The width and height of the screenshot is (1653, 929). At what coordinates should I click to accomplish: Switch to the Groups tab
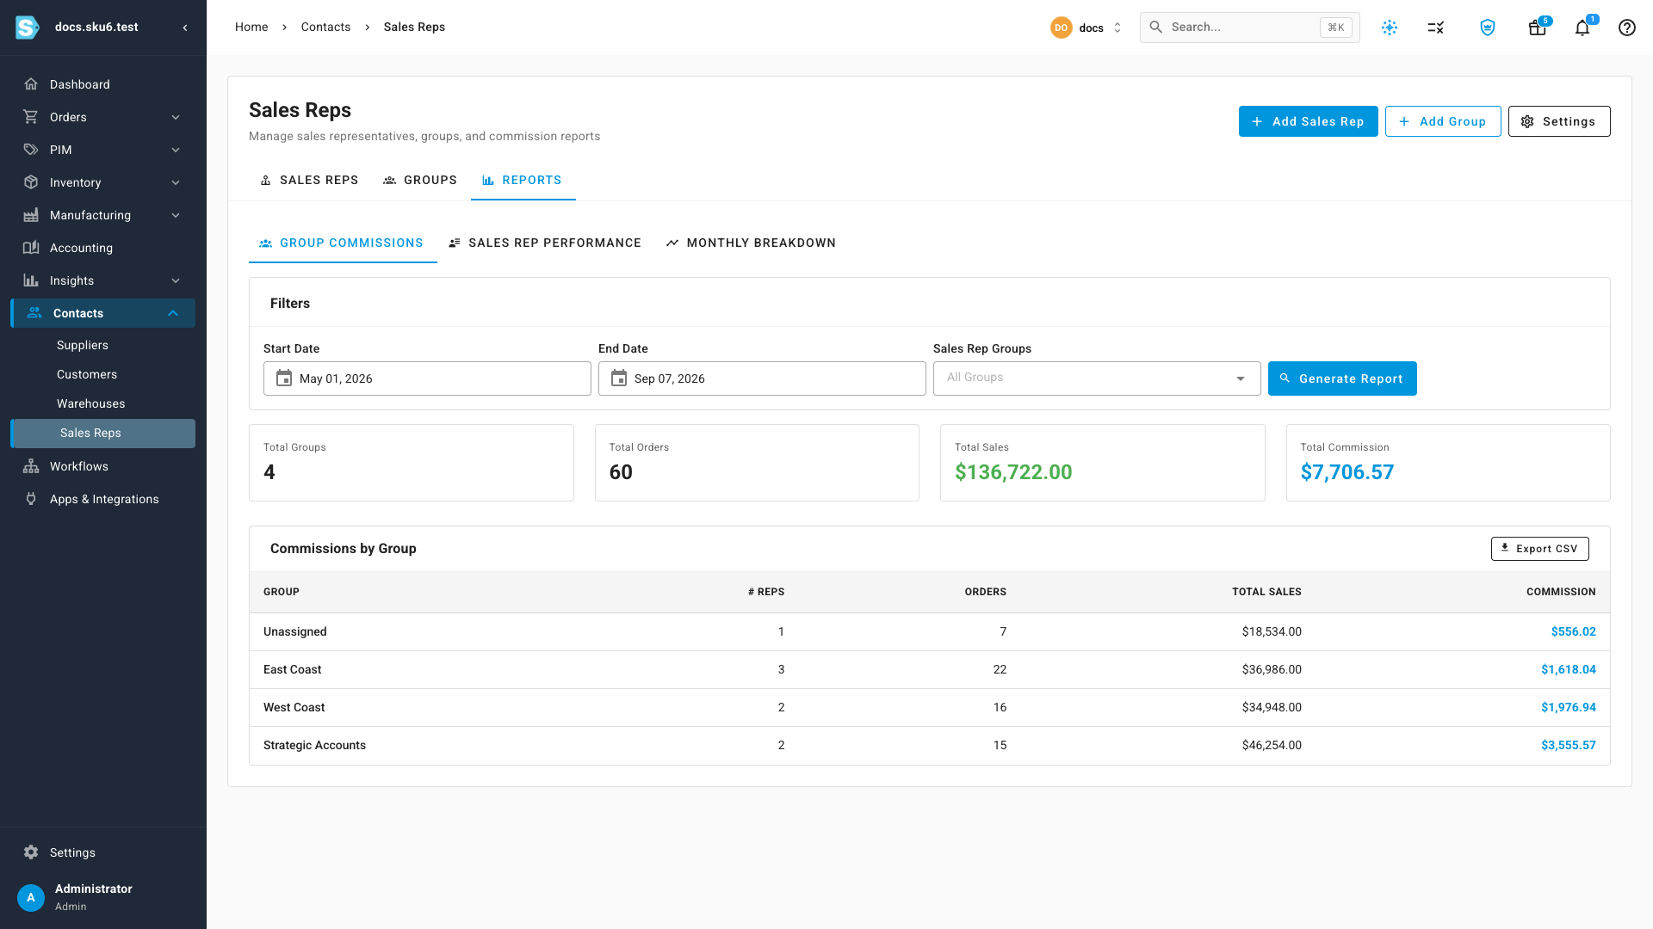[420, 180]
